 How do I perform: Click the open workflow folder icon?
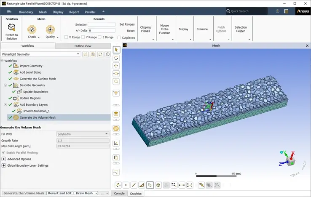tap(86, 54)
